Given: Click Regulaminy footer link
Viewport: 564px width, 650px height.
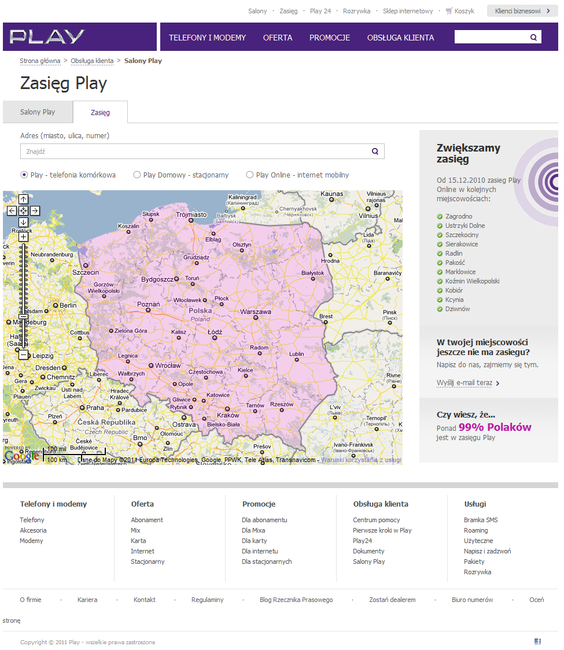Looking at the screenshot, I should (207, 600).
